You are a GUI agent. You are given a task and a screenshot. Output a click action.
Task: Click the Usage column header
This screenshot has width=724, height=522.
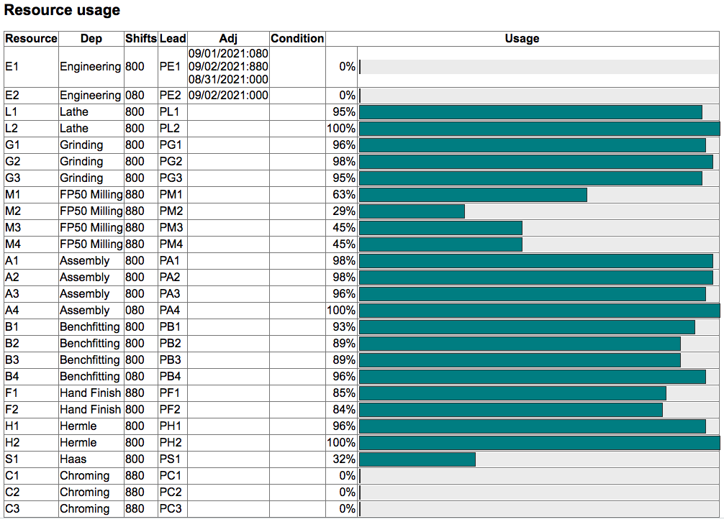[x=522, y=39]
